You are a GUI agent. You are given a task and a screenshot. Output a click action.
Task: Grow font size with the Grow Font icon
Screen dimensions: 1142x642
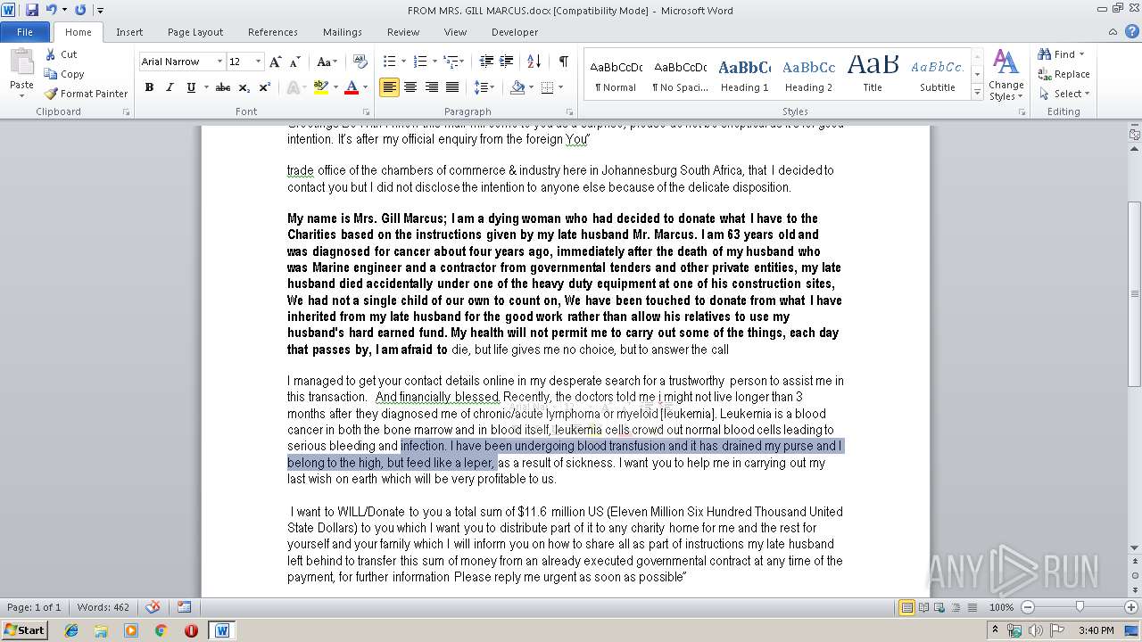pos(276,62)
